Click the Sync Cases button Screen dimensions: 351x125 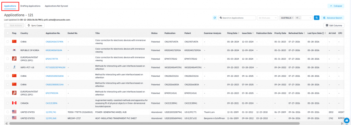pos(35,25)
